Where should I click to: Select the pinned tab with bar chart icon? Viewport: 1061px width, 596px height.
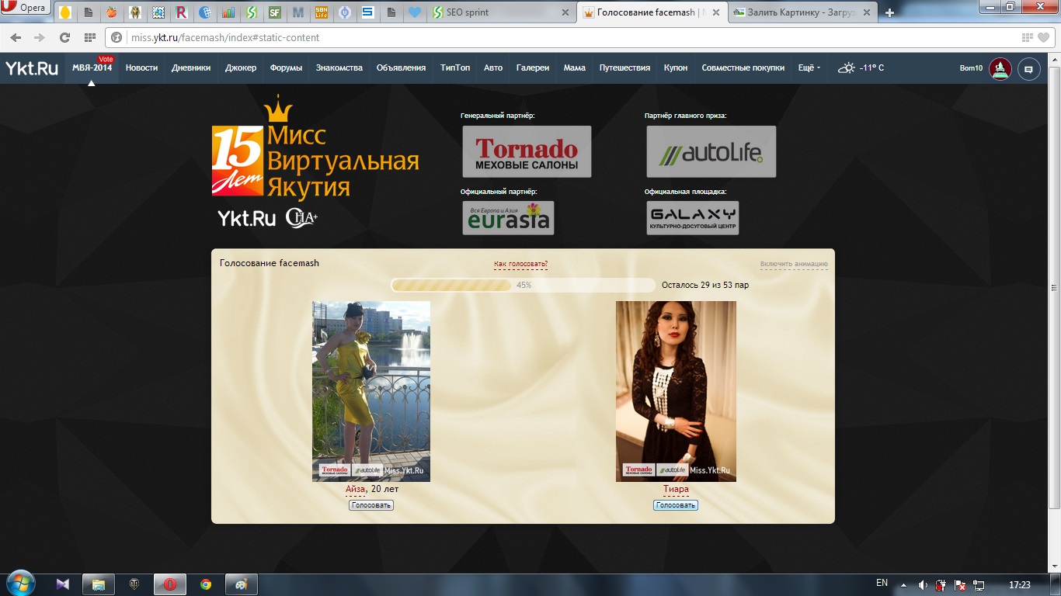point(228,12)
